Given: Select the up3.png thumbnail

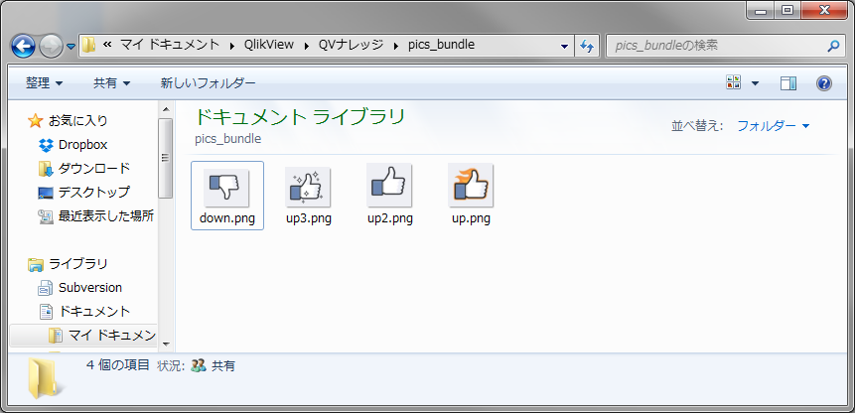Looking at the screenshot, I should point(308,186).
